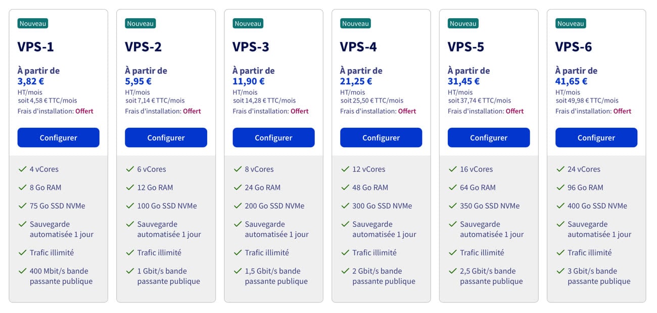This screenshot has width=657, height=313.
Task: Click the 3,82 € price on VPS-1
Action: click(31, 81)
